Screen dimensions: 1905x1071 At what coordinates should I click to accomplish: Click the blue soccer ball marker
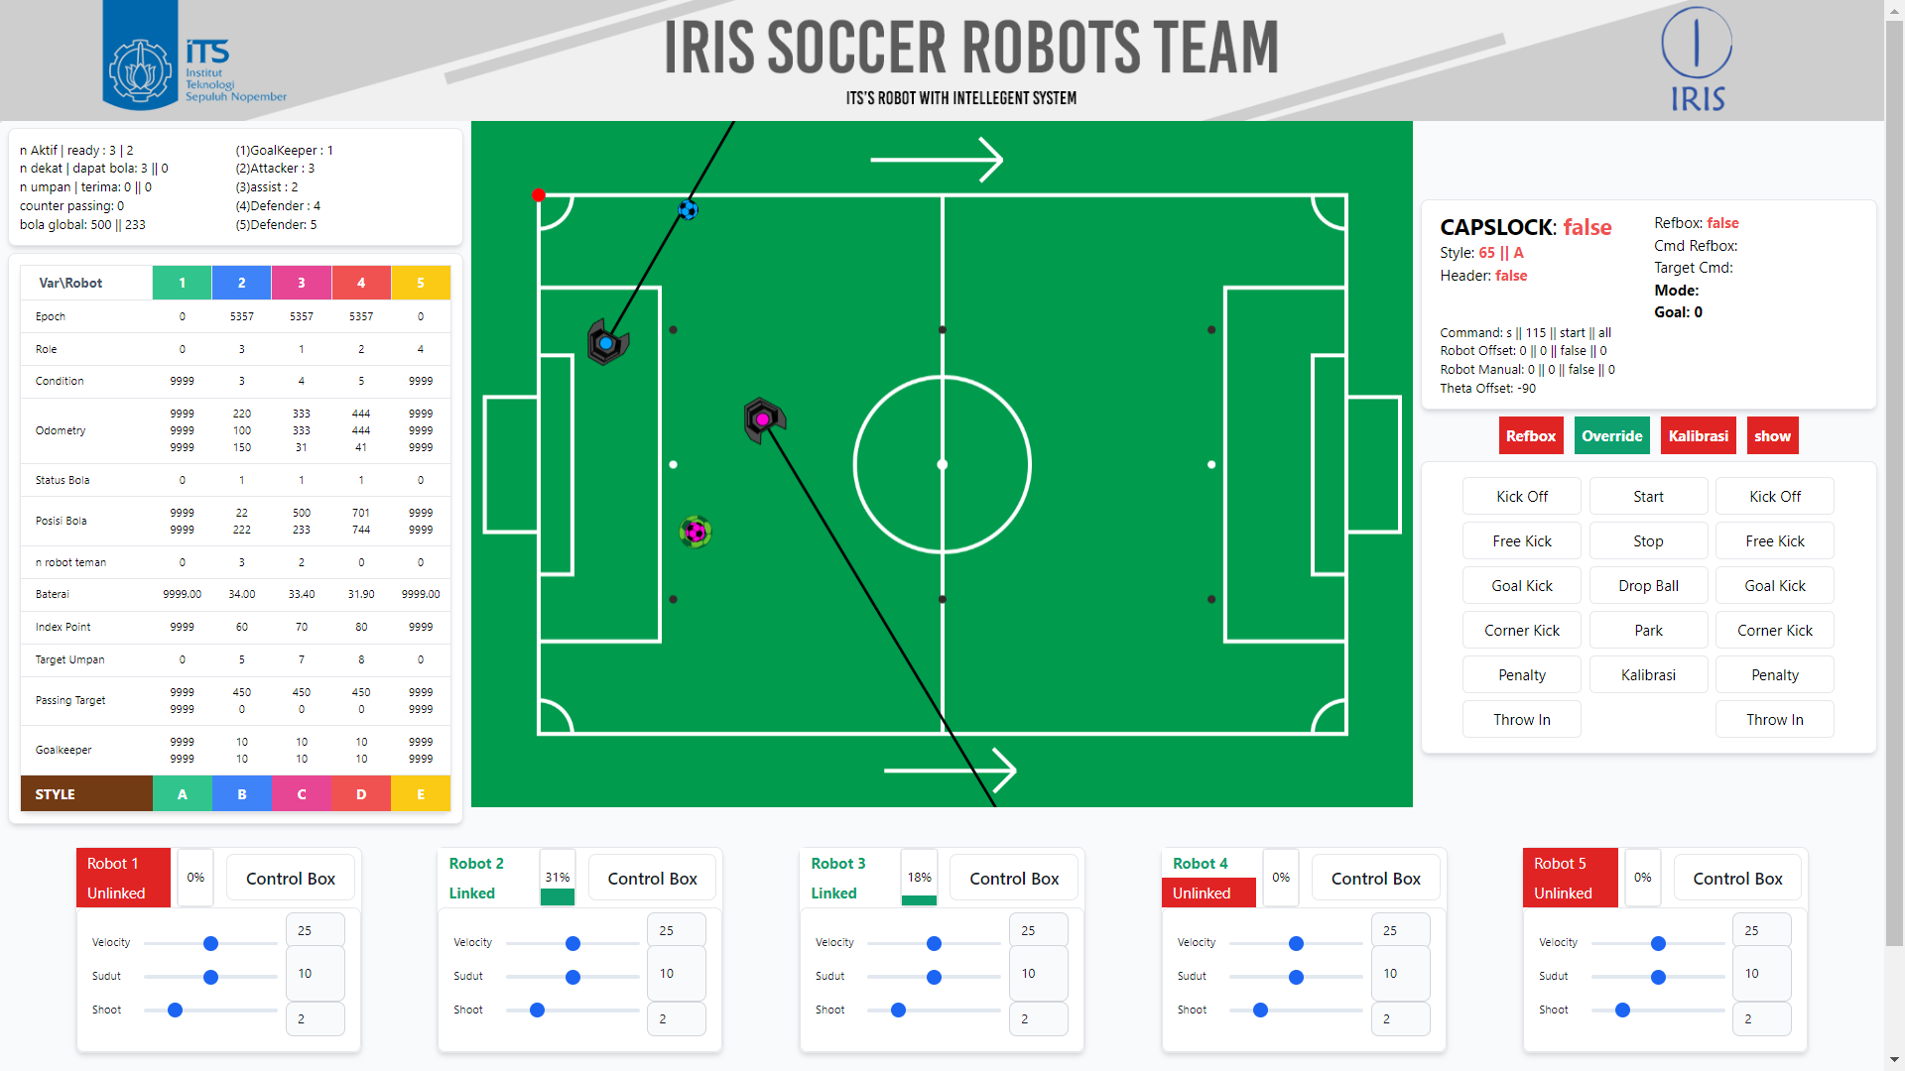tap(688, 210)
